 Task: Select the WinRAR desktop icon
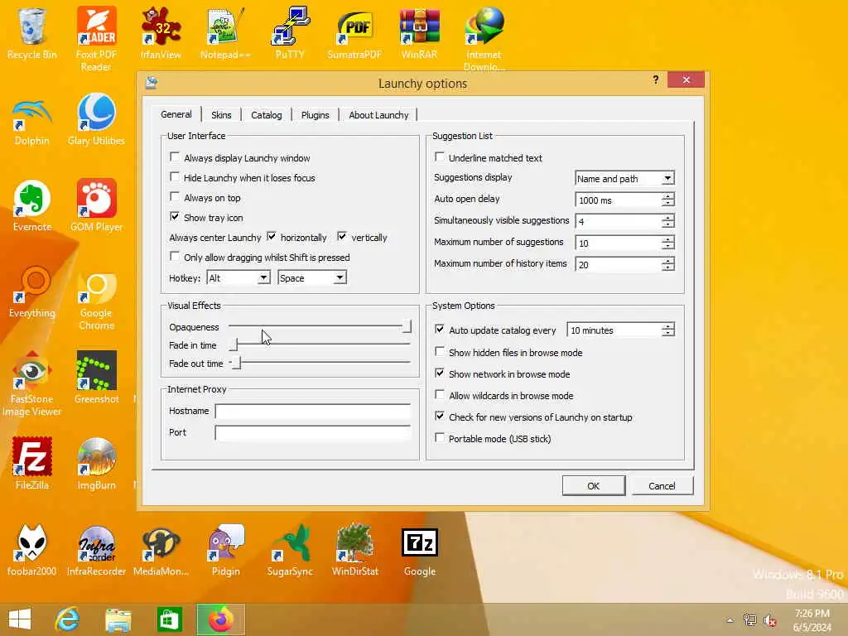click(419, 32)
